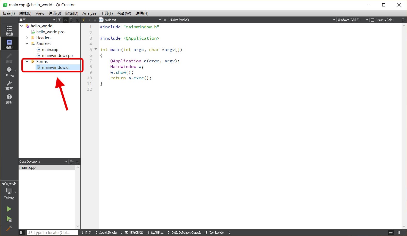Split the Open Documents panel
The image size is (407, 236).
click(x=71, y=162)
